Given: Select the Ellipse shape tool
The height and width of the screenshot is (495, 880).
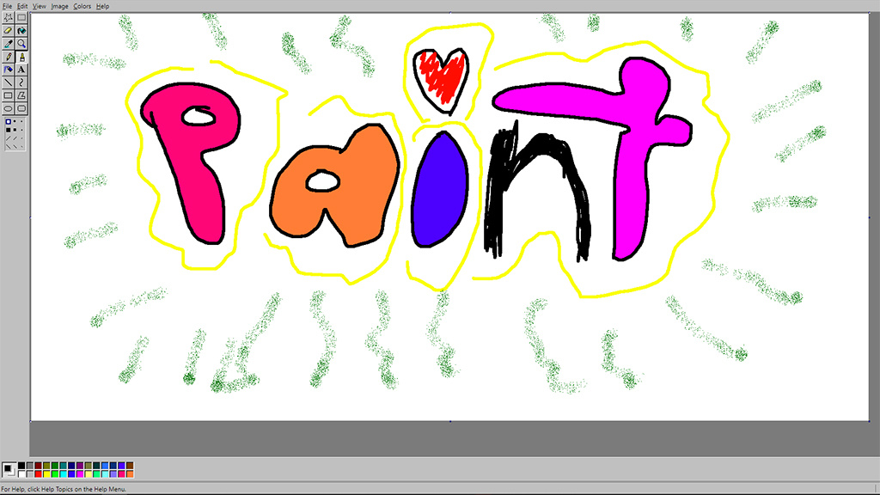Looking at the screenshot, I should [x=8, y=107].
